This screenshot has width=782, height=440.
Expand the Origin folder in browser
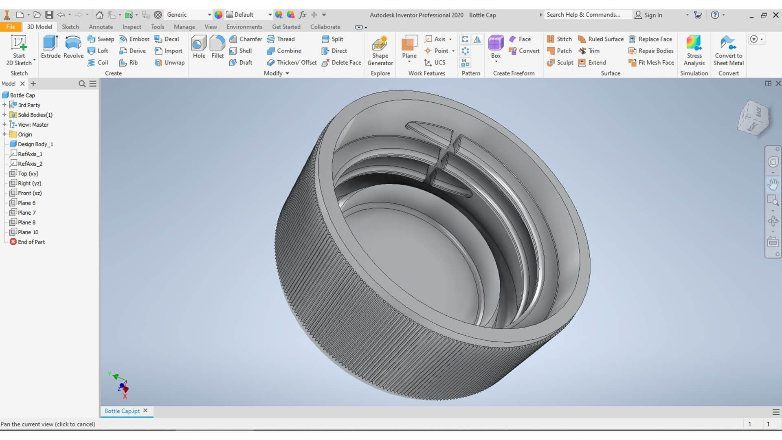click(x=4, y=134)
